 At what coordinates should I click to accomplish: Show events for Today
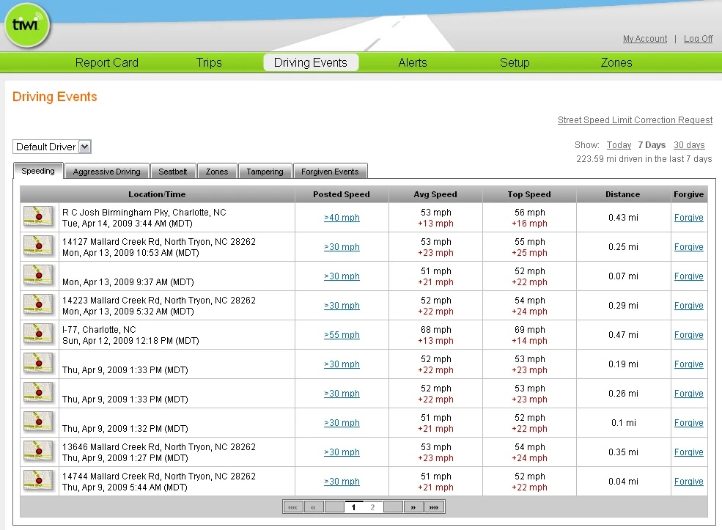[619, 145]
